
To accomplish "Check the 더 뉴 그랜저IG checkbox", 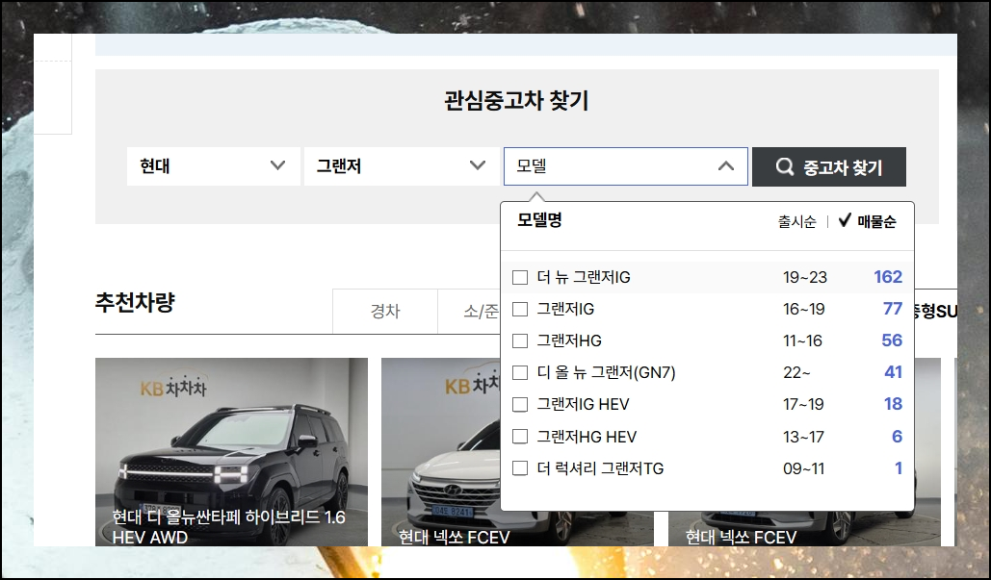I will coord(519,278).
